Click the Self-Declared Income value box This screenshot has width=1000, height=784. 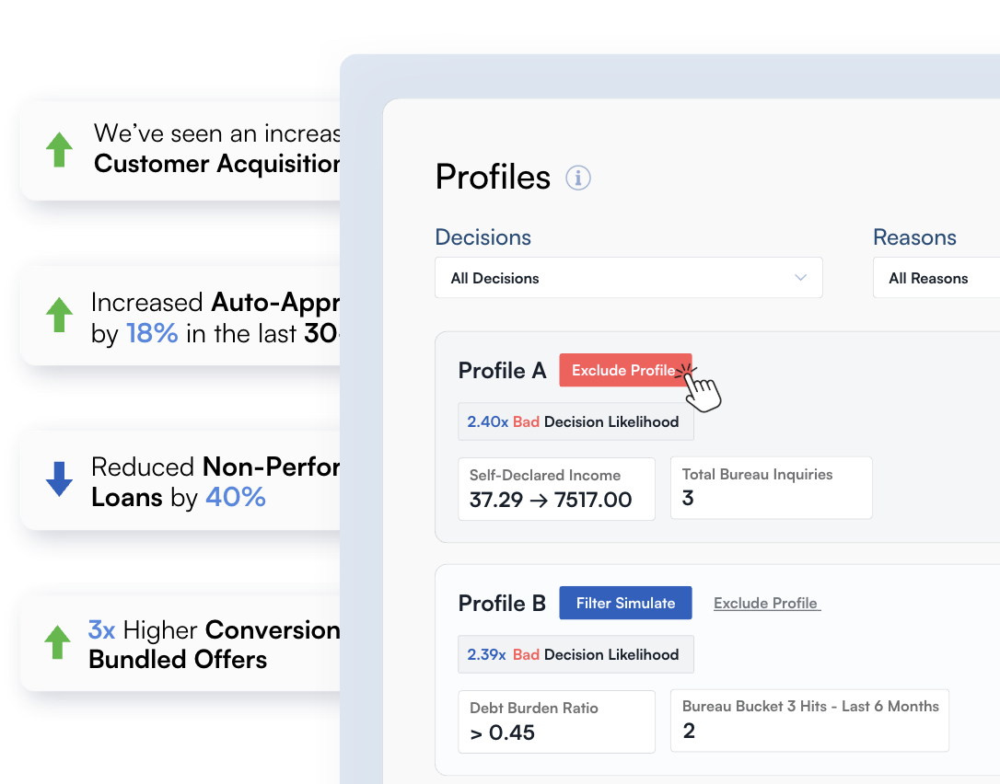556,489
